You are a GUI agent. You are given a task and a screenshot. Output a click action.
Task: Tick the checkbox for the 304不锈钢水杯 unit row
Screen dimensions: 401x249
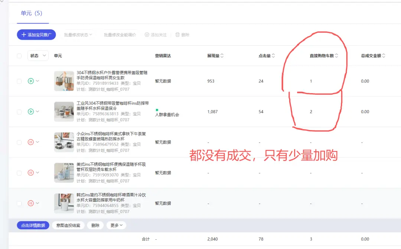click(x=19, y=81)
